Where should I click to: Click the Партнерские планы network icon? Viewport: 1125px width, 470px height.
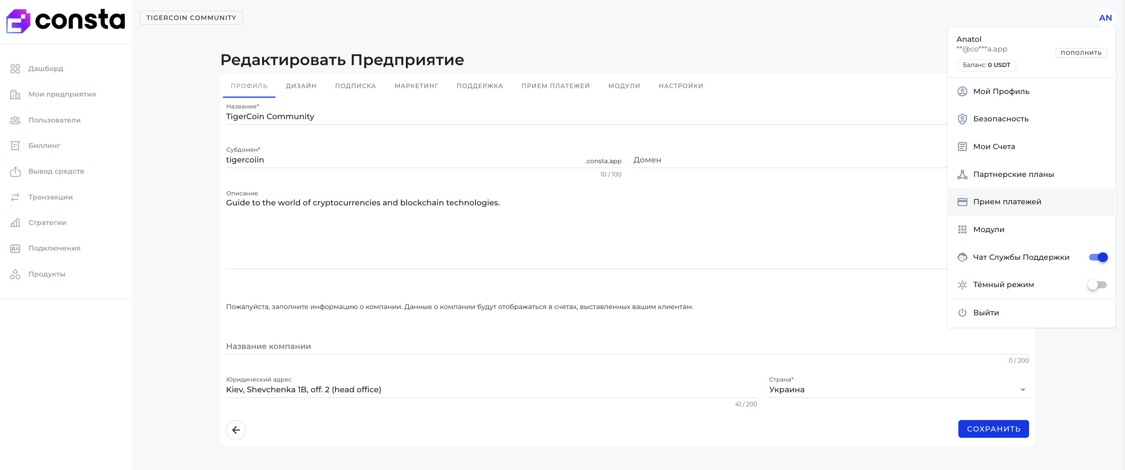962,174
